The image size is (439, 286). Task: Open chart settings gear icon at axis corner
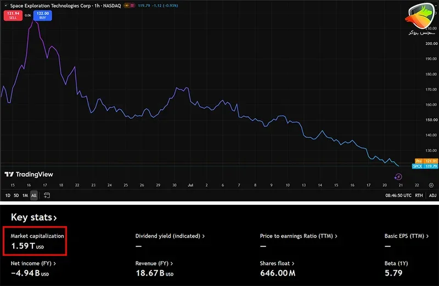point(431,185)
